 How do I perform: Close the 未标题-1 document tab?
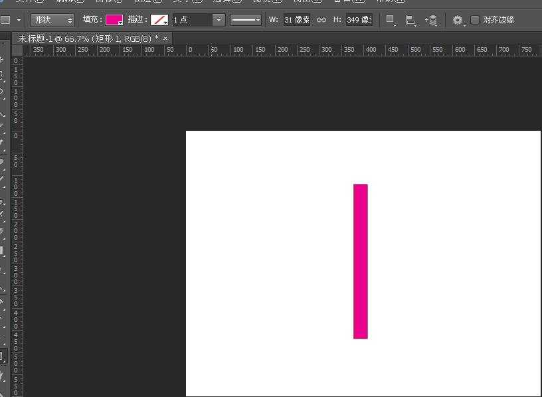(165, 39)
